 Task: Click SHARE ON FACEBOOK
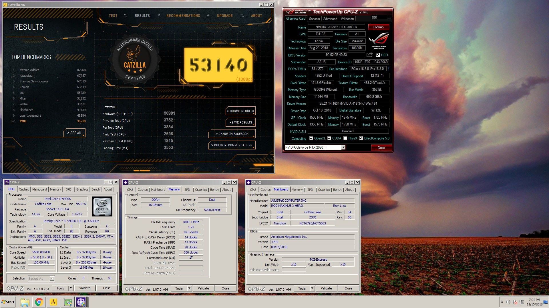(x=232, y=134)
